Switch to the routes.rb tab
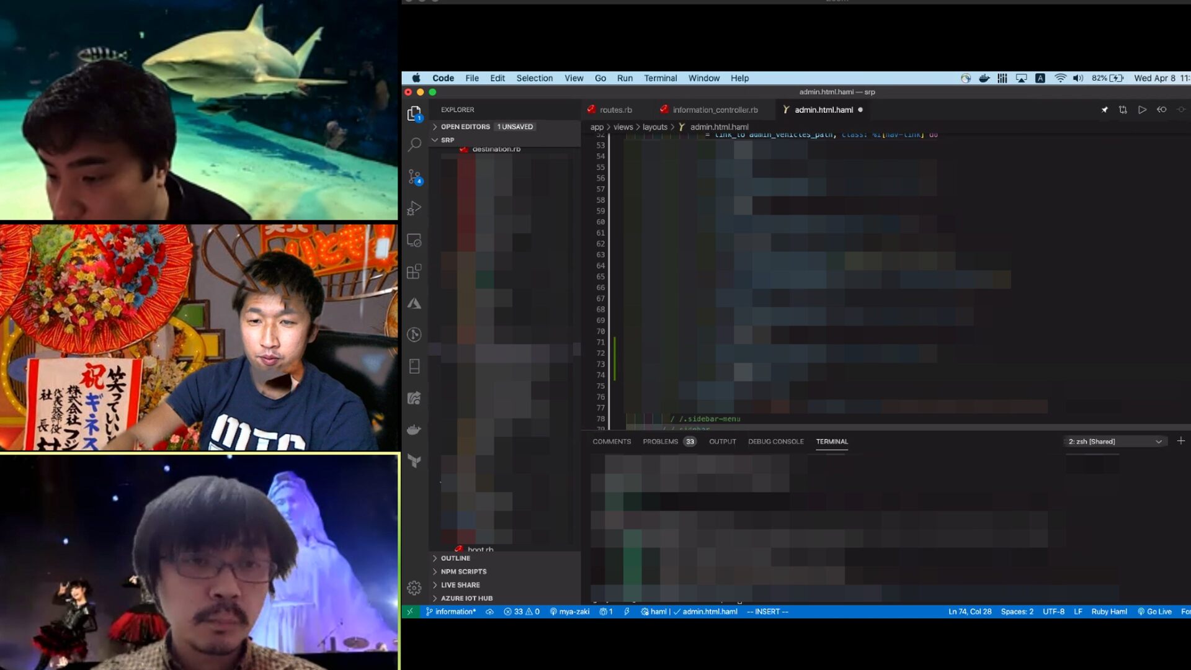 point(615,110)
